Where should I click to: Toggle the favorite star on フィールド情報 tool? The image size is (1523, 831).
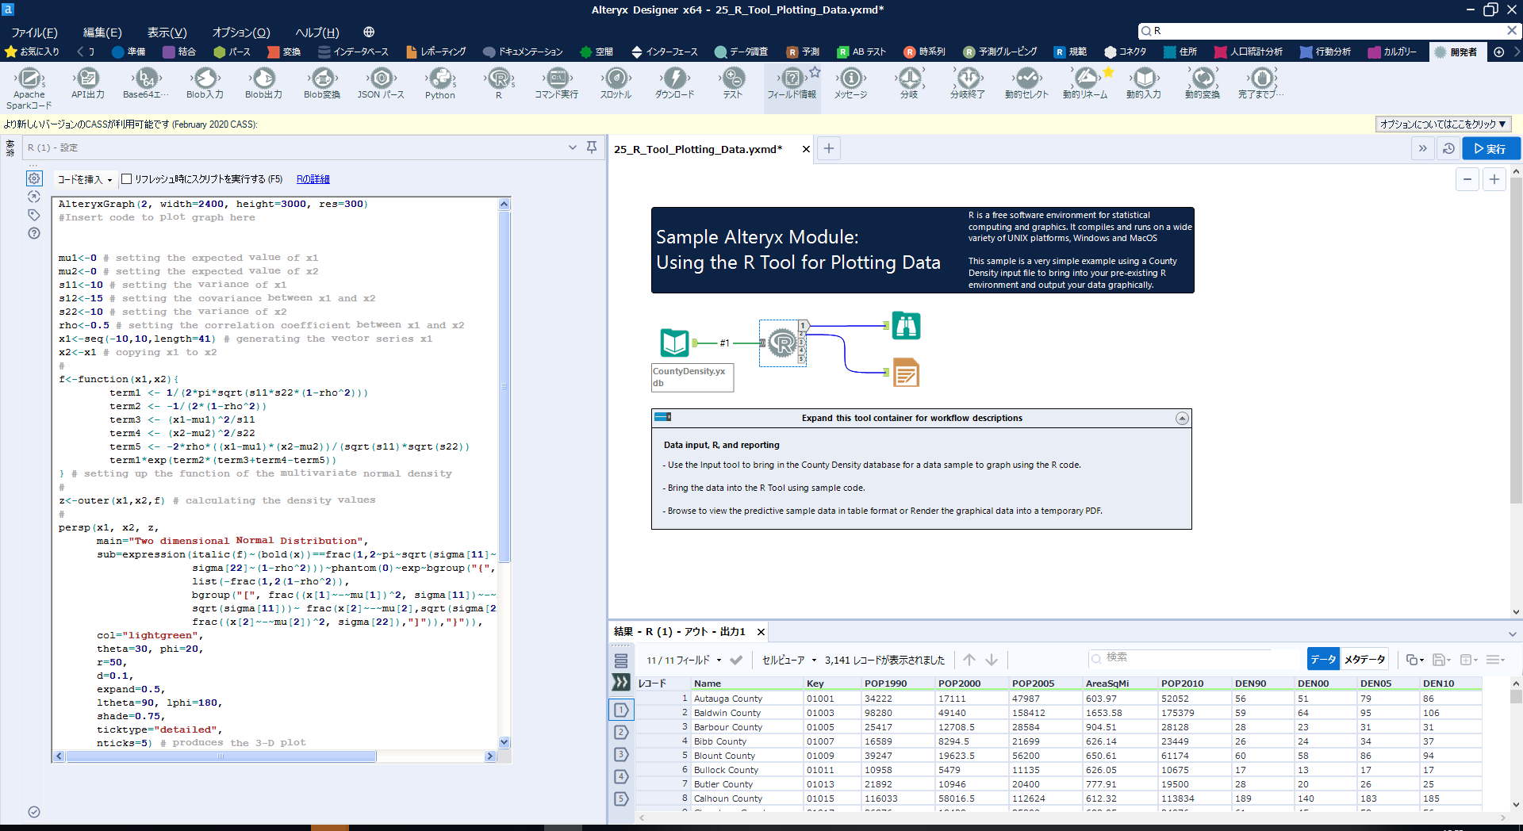coord(815,72)
